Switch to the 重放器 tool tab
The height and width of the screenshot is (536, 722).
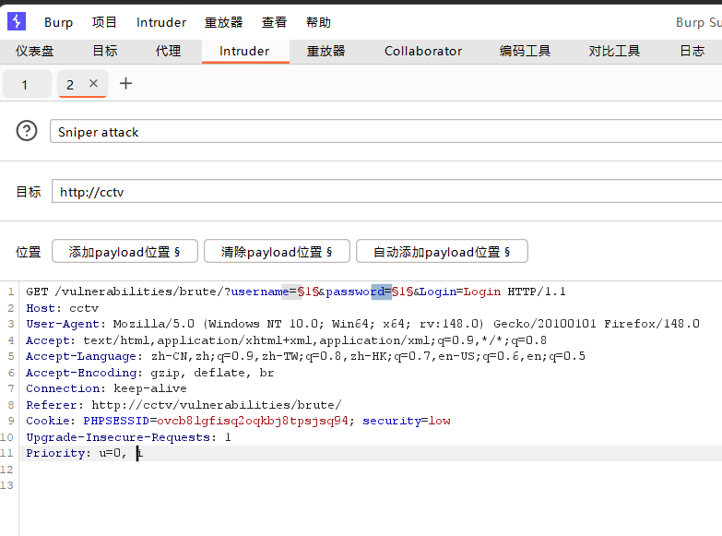pos(326,51)
